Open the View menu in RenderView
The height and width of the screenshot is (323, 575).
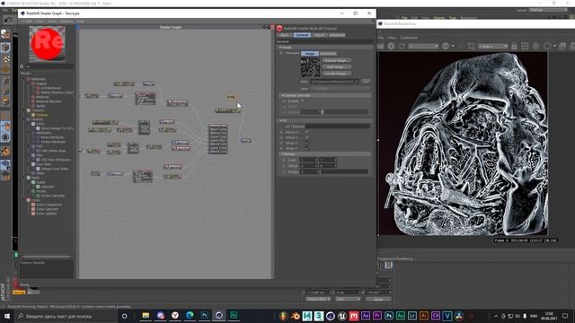click(x=392, y=38)
